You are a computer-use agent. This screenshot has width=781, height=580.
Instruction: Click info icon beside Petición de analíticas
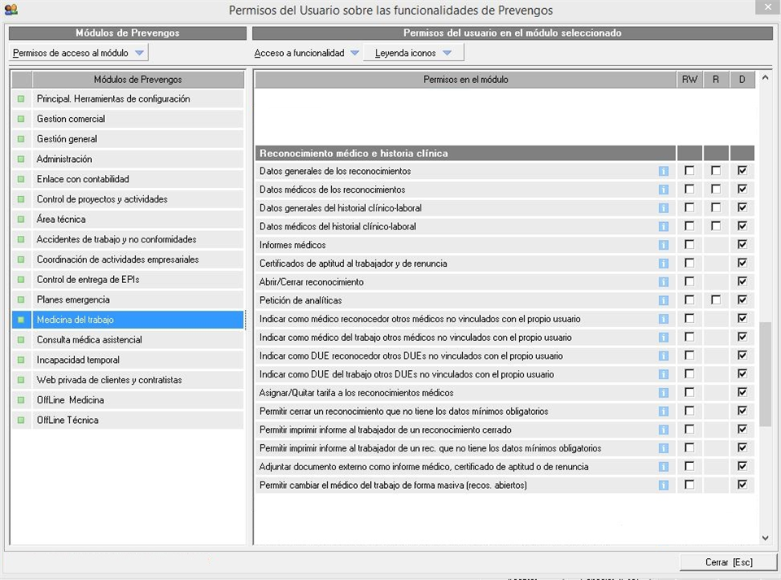click(x=663, y=300)
